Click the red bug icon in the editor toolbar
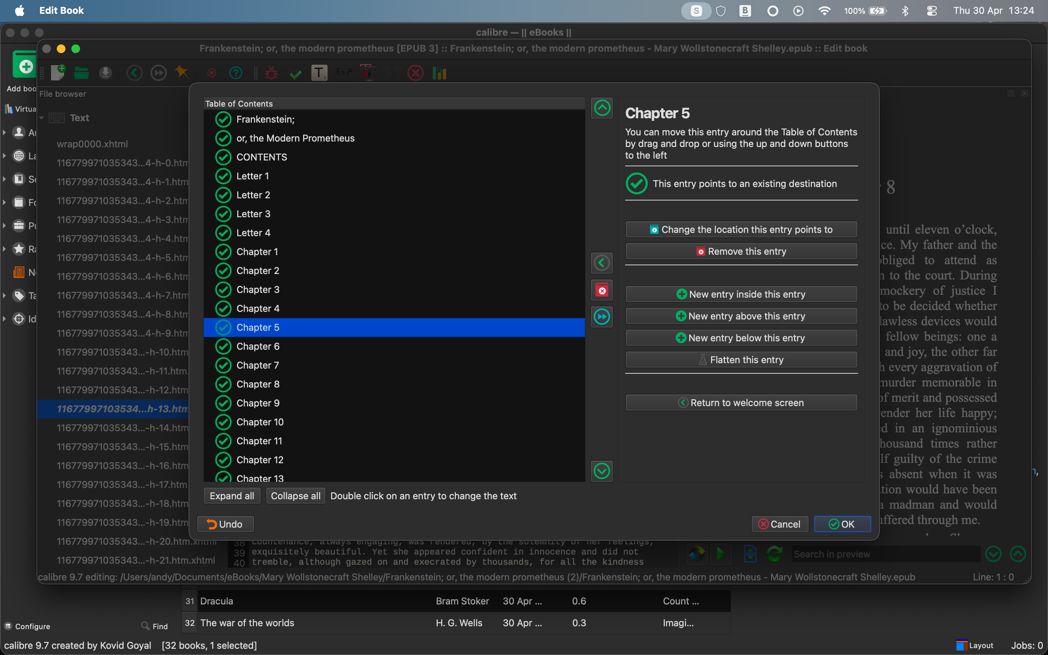 [x=271, y=72]
